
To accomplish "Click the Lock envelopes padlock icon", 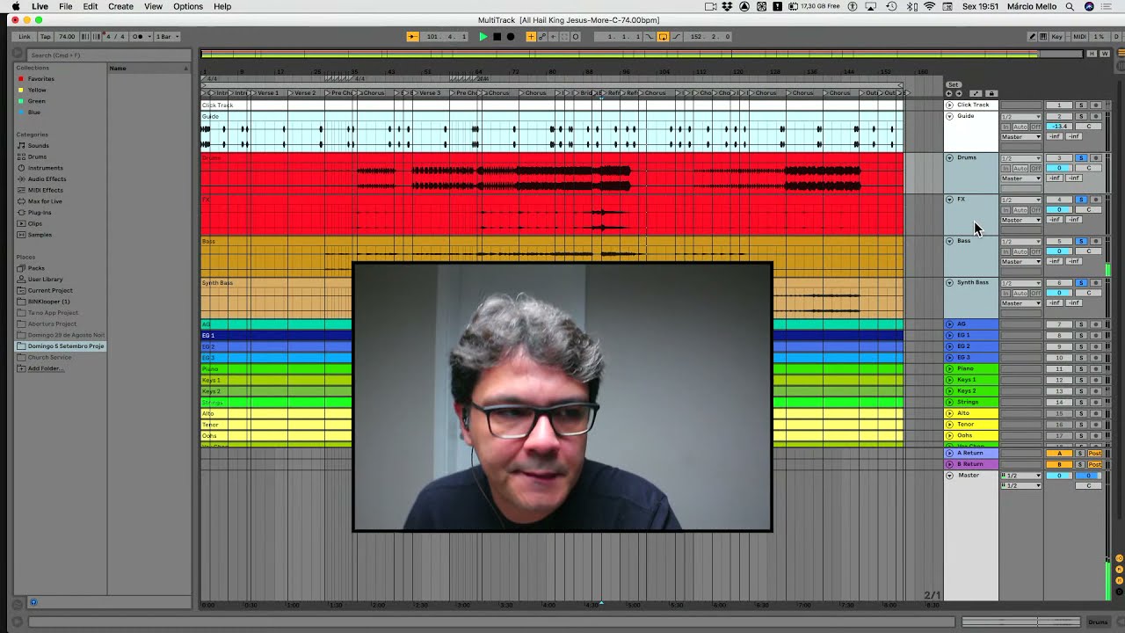I will (x=991, y=93).
